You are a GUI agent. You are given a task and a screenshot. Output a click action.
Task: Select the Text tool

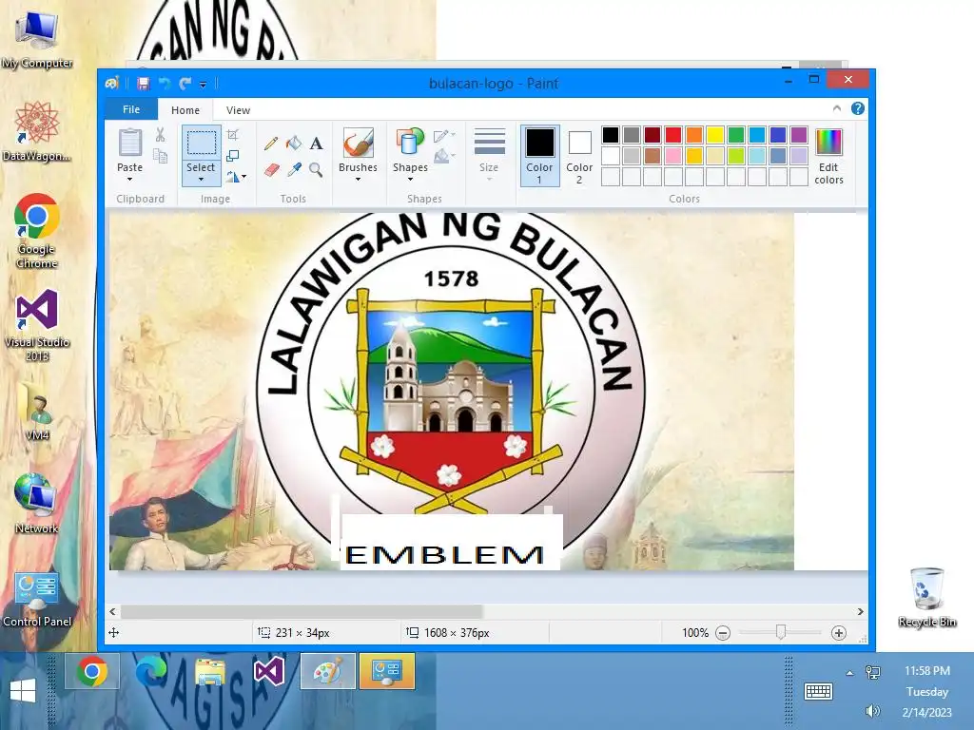point(316,144)
